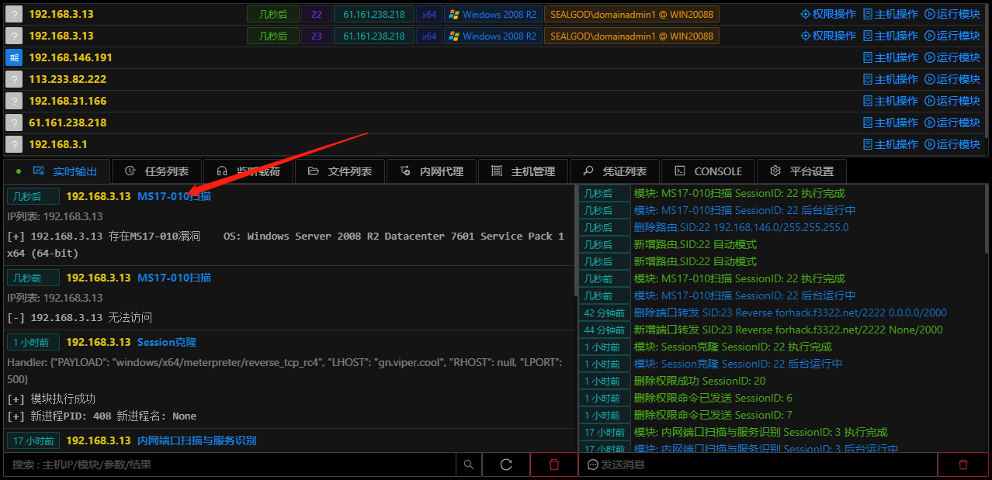The height and width of the screenshot is (480, 992).
Task: Click 192.168.3.13 in Session克隆 entry
Action: [99, 342]
